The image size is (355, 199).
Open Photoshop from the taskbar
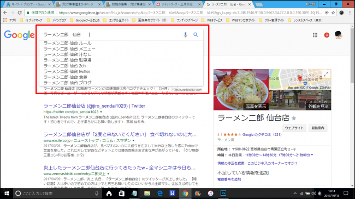(223, 194)
